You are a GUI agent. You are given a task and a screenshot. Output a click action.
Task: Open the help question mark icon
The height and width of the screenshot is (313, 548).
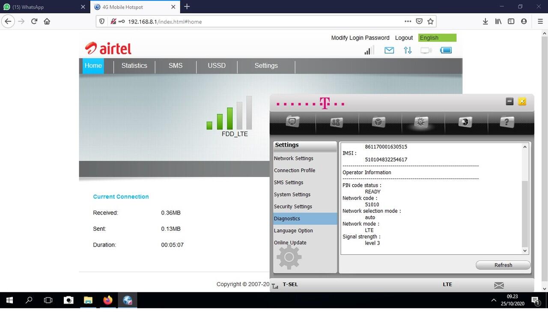507,122
